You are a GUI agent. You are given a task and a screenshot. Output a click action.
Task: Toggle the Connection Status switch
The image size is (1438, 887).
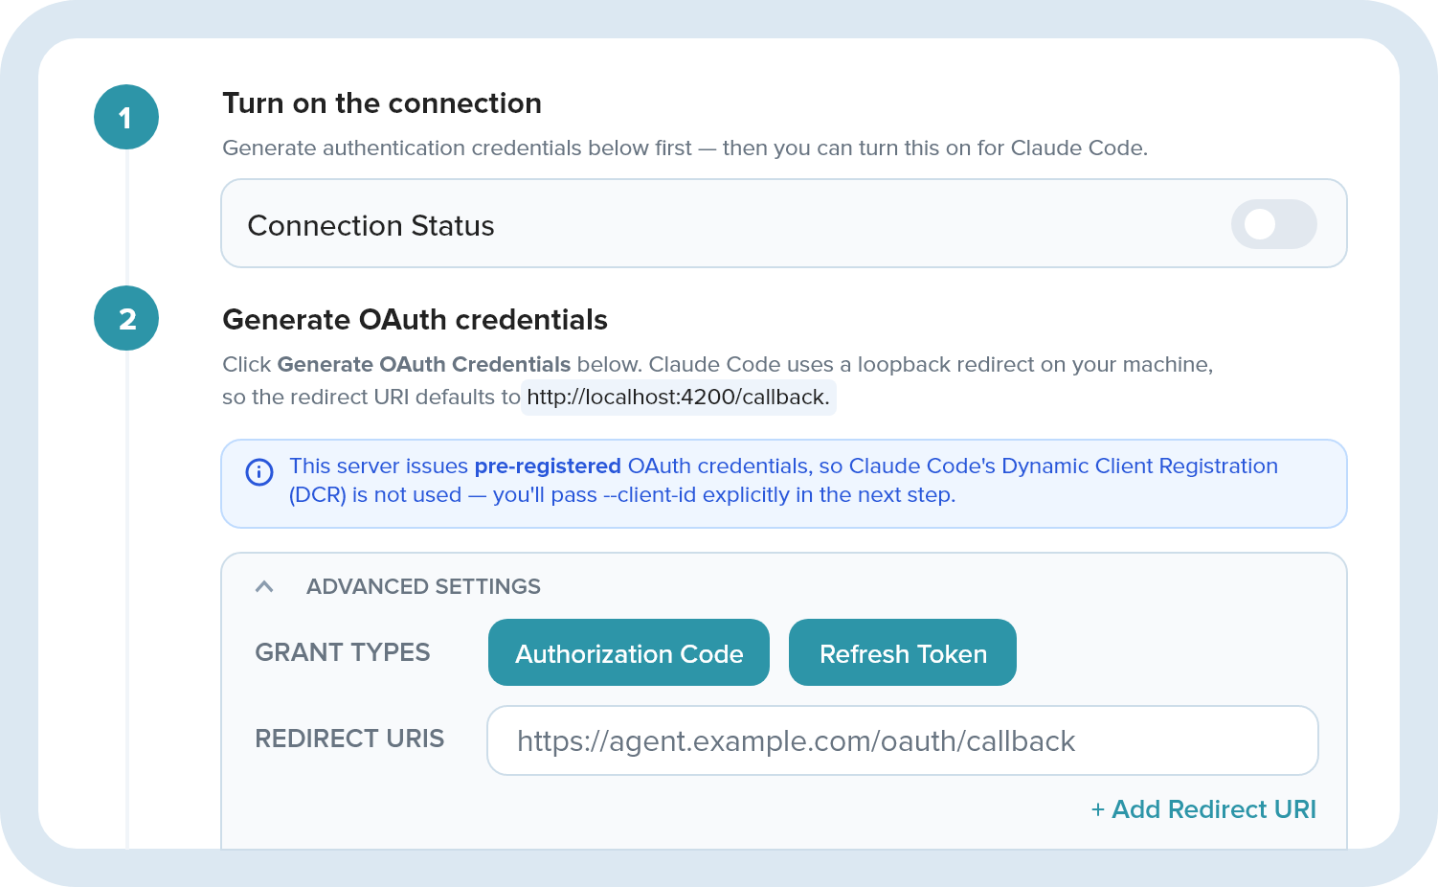[x=1273, y=224]
